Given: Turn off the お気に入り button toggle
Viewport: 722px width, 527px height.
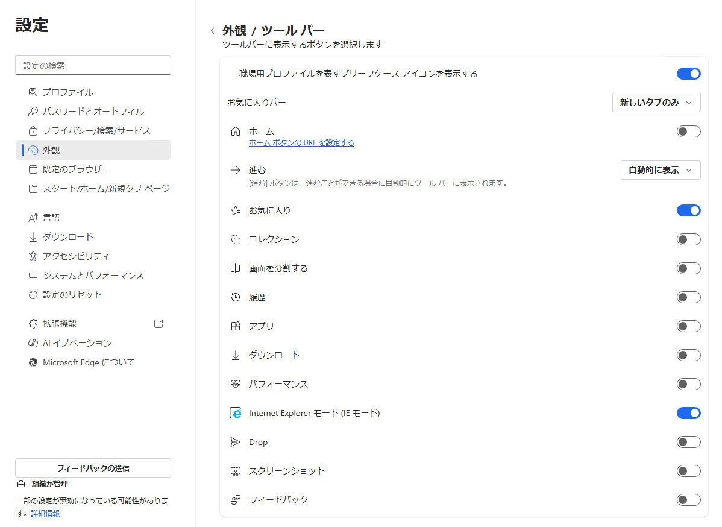Looking at the screenshot, I should point(688,210).
